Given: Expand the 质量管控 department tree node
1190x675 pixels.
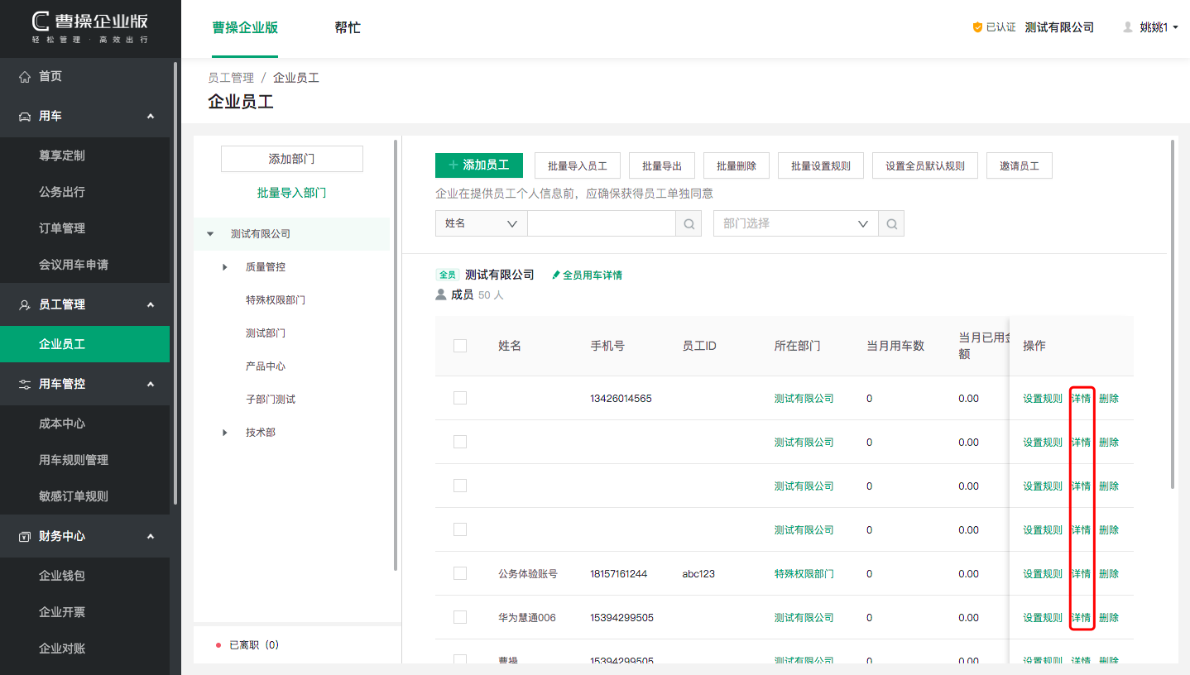Looking at the screenshot, I should pos(225,266).
